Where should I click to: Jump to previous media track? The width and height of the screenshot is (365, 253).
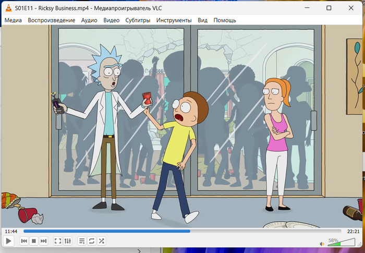point(24,241)
